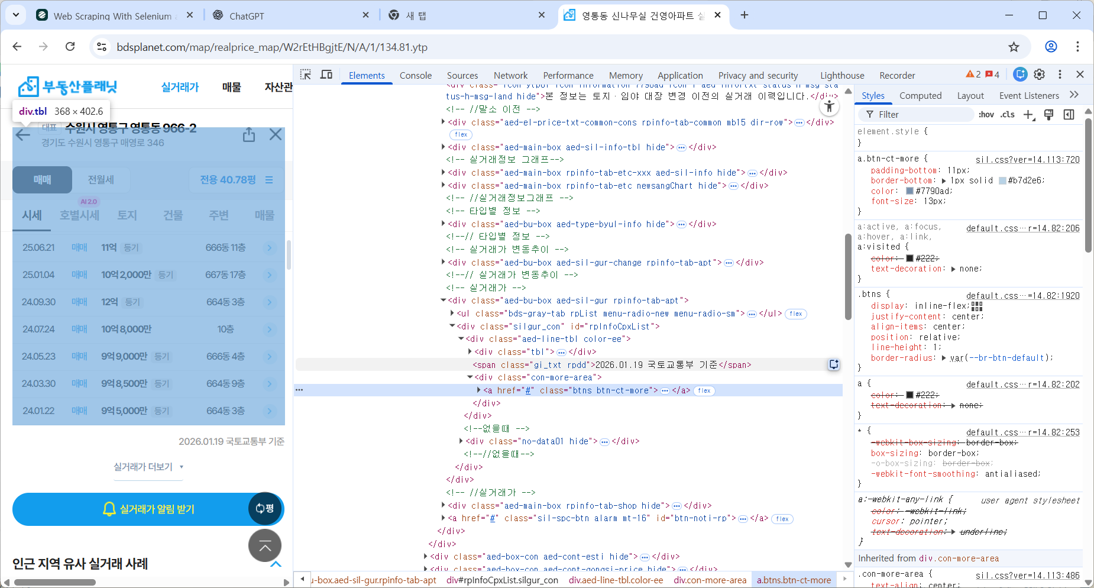Expand the div class tbl node

click(x=470, y=352)
